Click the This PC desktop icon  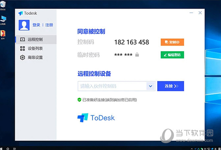click(x=3, y=20)
